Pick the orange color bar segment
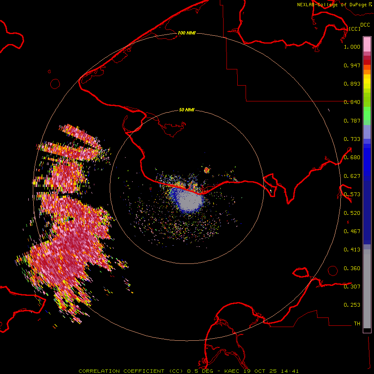The height and width of the screenshot is (374, 374). coord(367,72)
